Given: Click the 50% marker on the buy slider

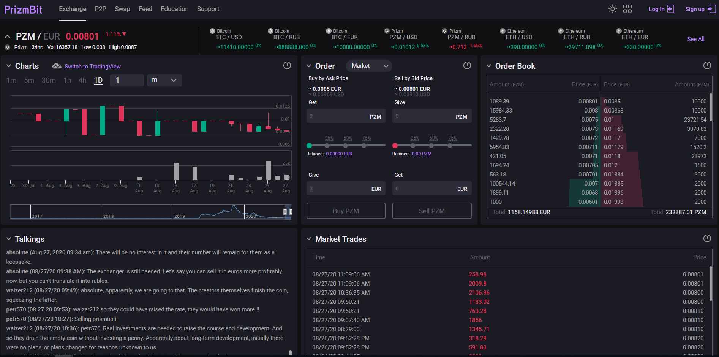Looking at the screenshot, I should tap(346, 145).
